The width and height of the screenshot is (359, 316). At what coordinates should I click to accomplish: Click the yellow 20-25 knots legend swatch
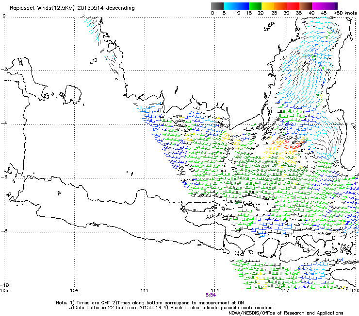click(x=268, y=6)
